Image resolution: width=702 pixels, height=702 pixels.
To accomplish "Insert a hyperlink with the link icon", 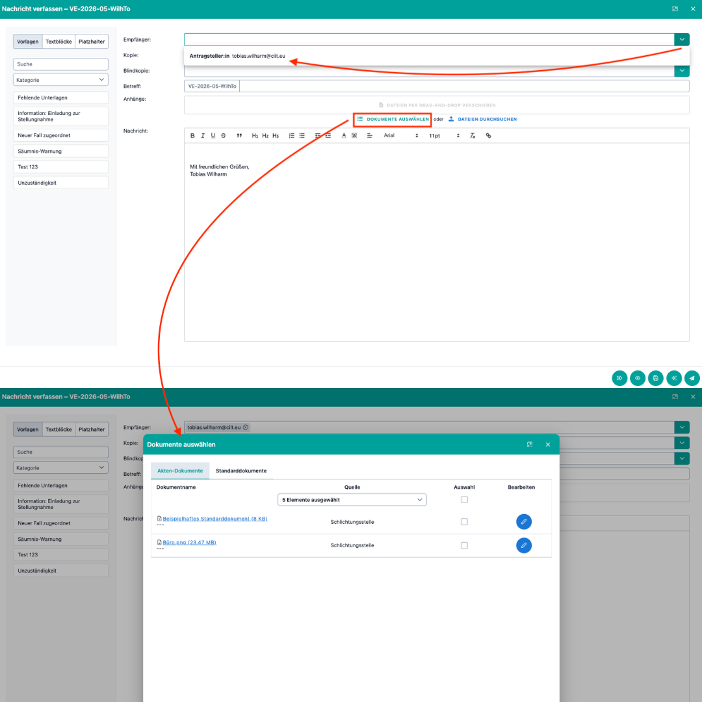I will point(488,136).
